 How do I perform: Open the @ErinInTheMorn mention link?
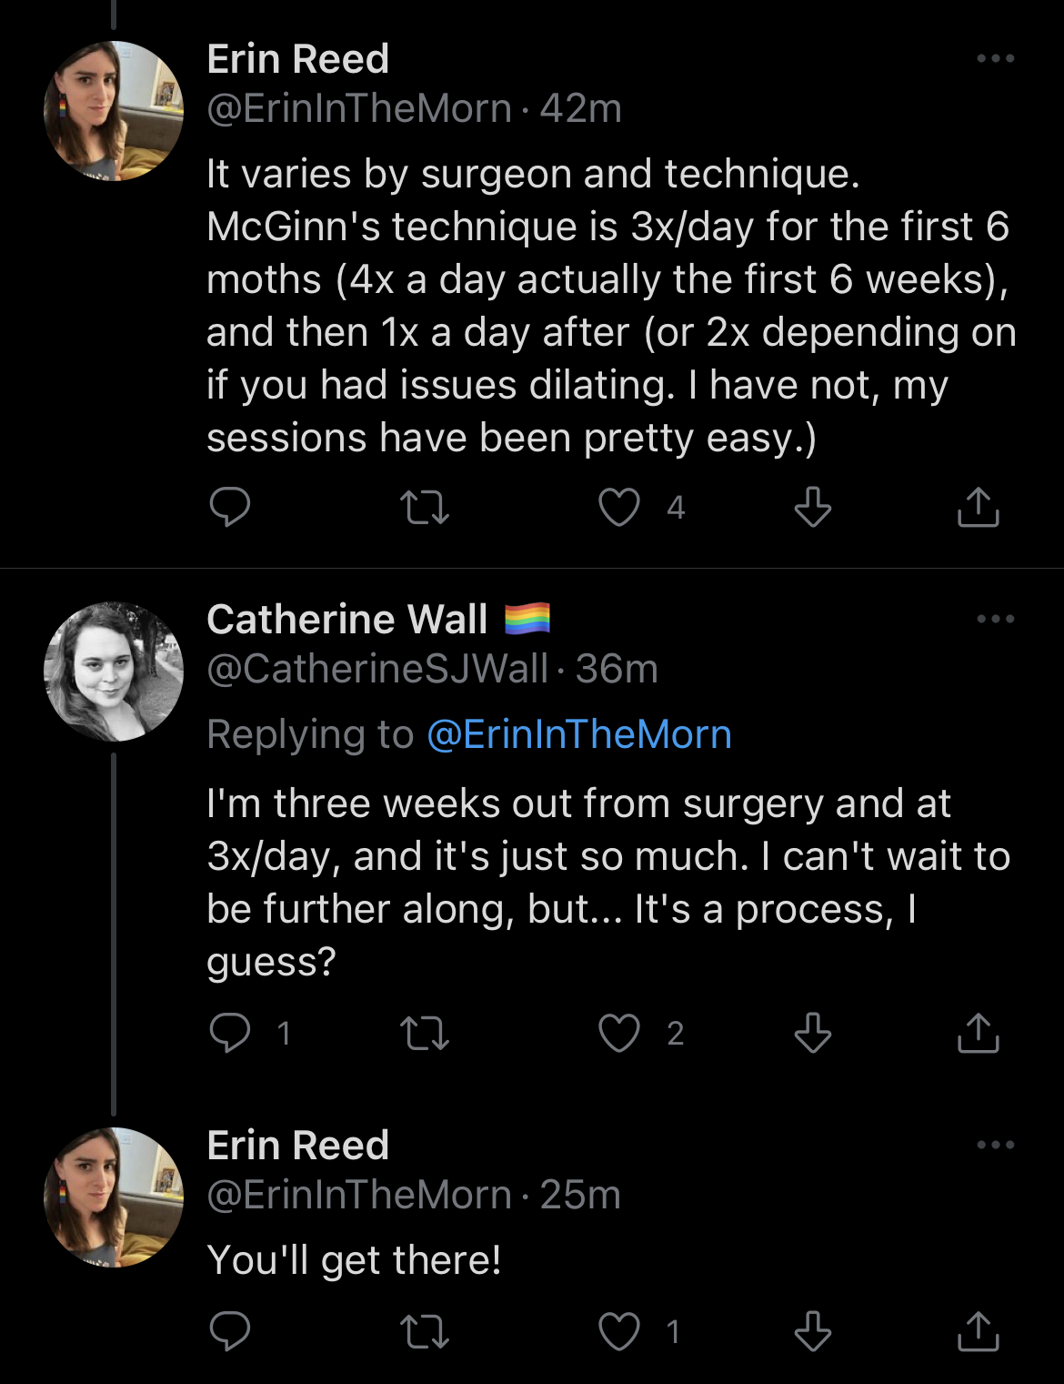tap(579, 734)
